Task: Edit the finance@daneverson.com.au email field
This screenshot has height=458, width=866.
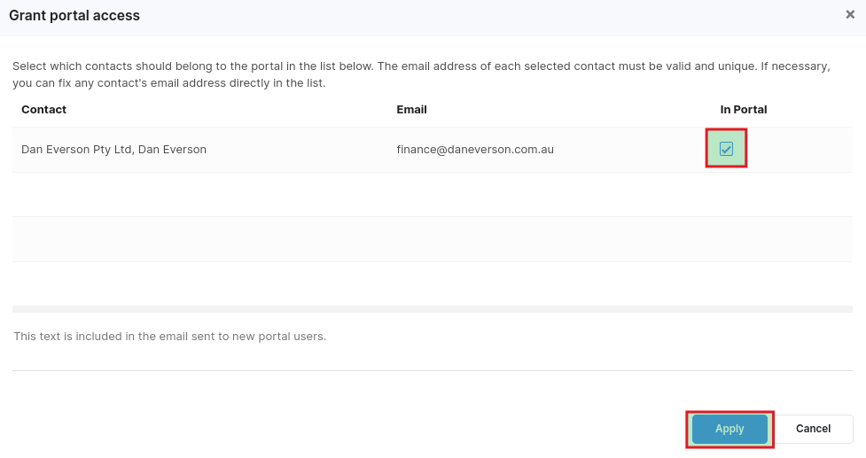Action: click(475, 150)
